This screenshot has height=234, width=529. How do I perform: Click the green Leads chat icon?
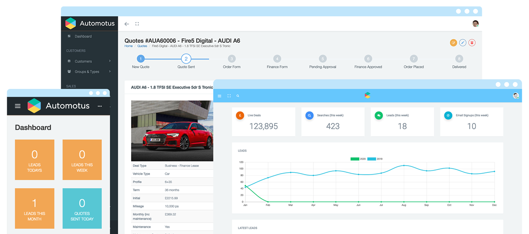(x=379, y=115)
